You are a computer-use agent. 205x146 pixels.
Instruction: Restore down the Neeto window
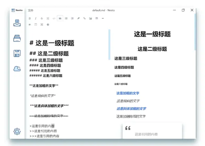183,10
